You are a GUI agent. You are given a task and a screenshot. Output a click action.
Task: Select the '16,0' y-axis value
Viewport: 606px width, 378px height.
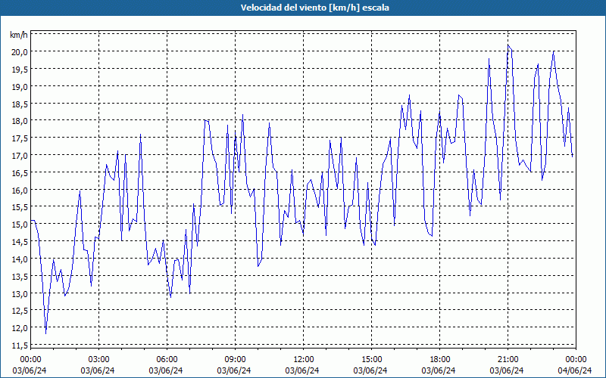[20, 191]
